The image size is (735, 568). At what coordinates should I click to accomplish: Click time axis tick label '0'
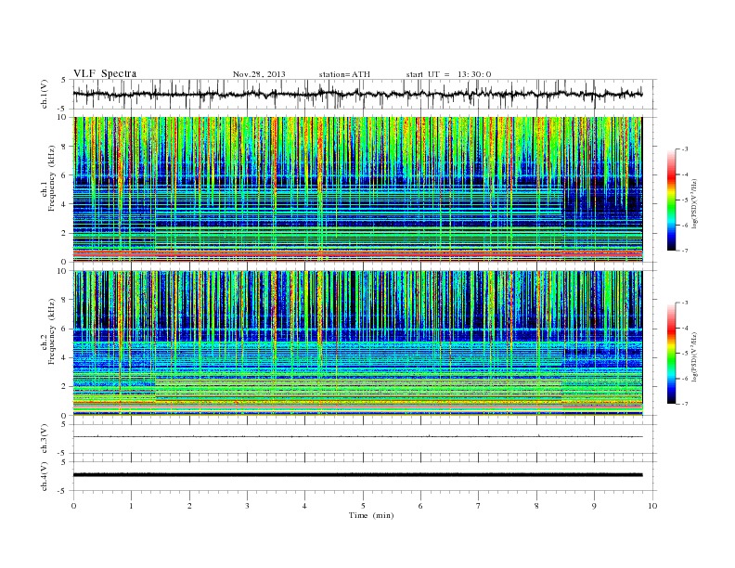point(73,506)
